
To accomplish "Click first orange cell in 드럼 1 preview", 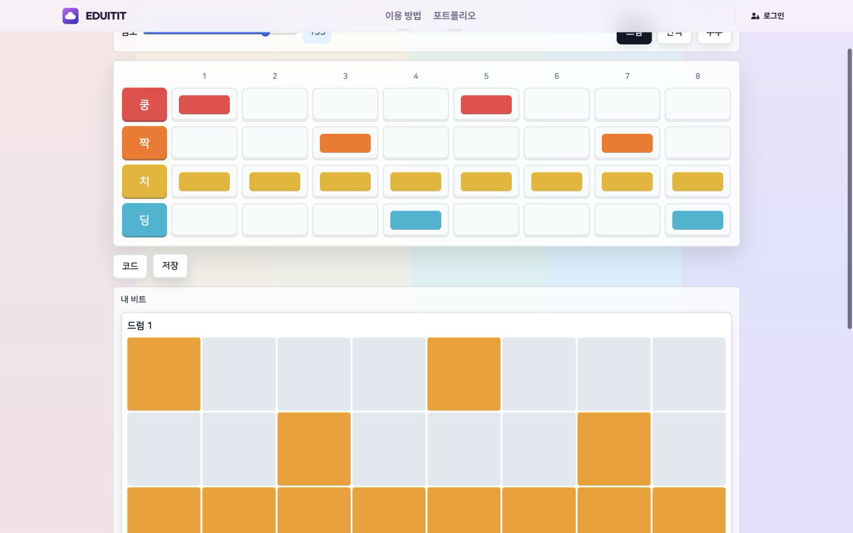I will tap(164, 374).
